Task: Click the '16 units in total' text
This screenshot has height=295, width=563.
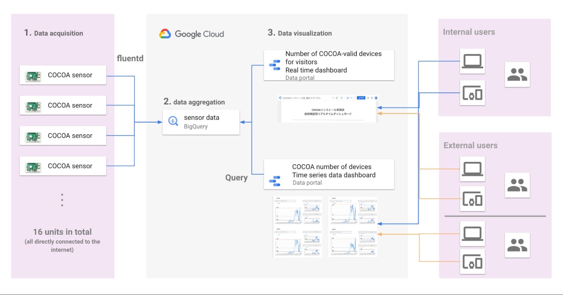Action: [x=62, y=232]
